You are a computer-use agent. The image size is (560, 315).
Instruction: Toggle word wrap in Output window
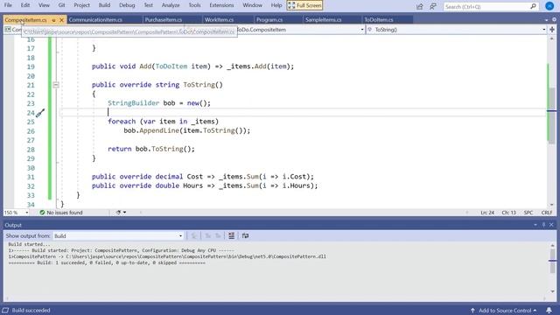click(x=245, y=235)
